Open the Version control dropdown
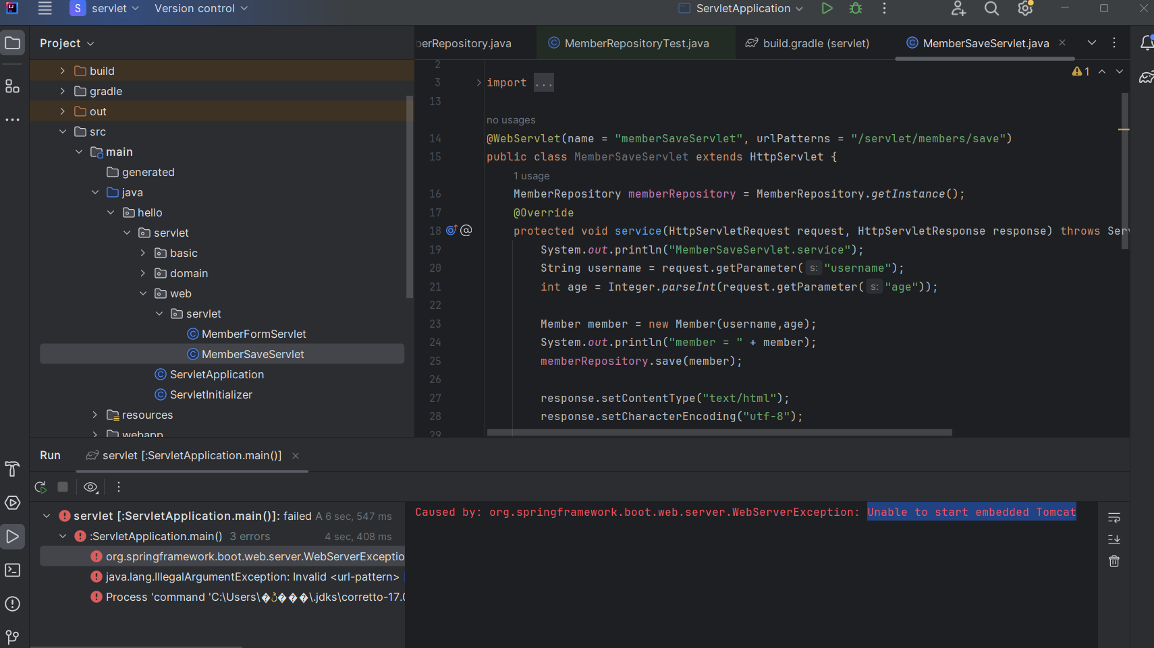The height and width of the screenshot is (648, 1154). point(201,8)
